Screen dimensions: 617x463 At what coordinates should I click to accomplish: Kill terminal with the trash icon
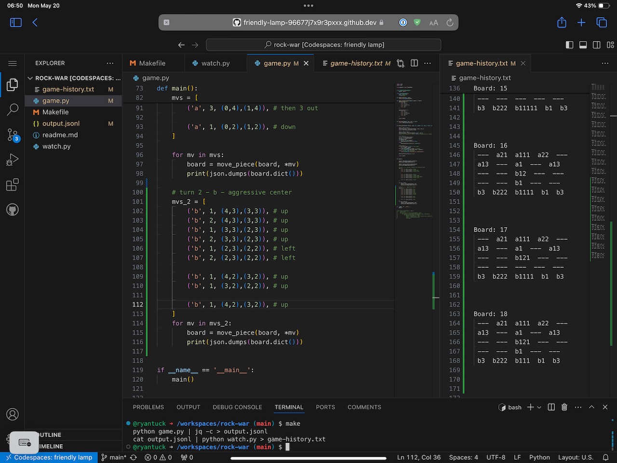coord(564,407)
